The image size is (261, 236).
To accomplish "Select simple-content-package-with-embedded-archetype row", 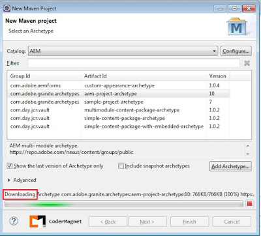I will tap(119, 126).
